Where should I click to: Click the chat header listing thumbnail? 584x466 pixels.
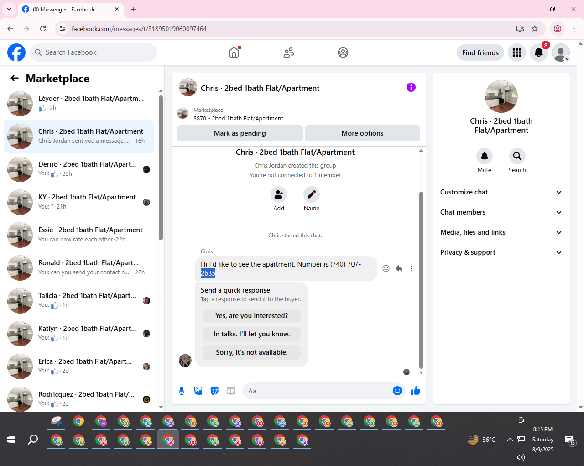[188, 87]
